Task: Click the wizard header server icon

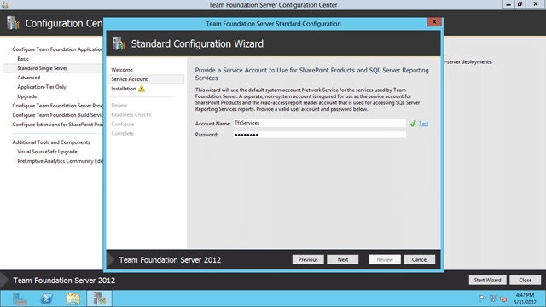Action: tap(119, 43)
